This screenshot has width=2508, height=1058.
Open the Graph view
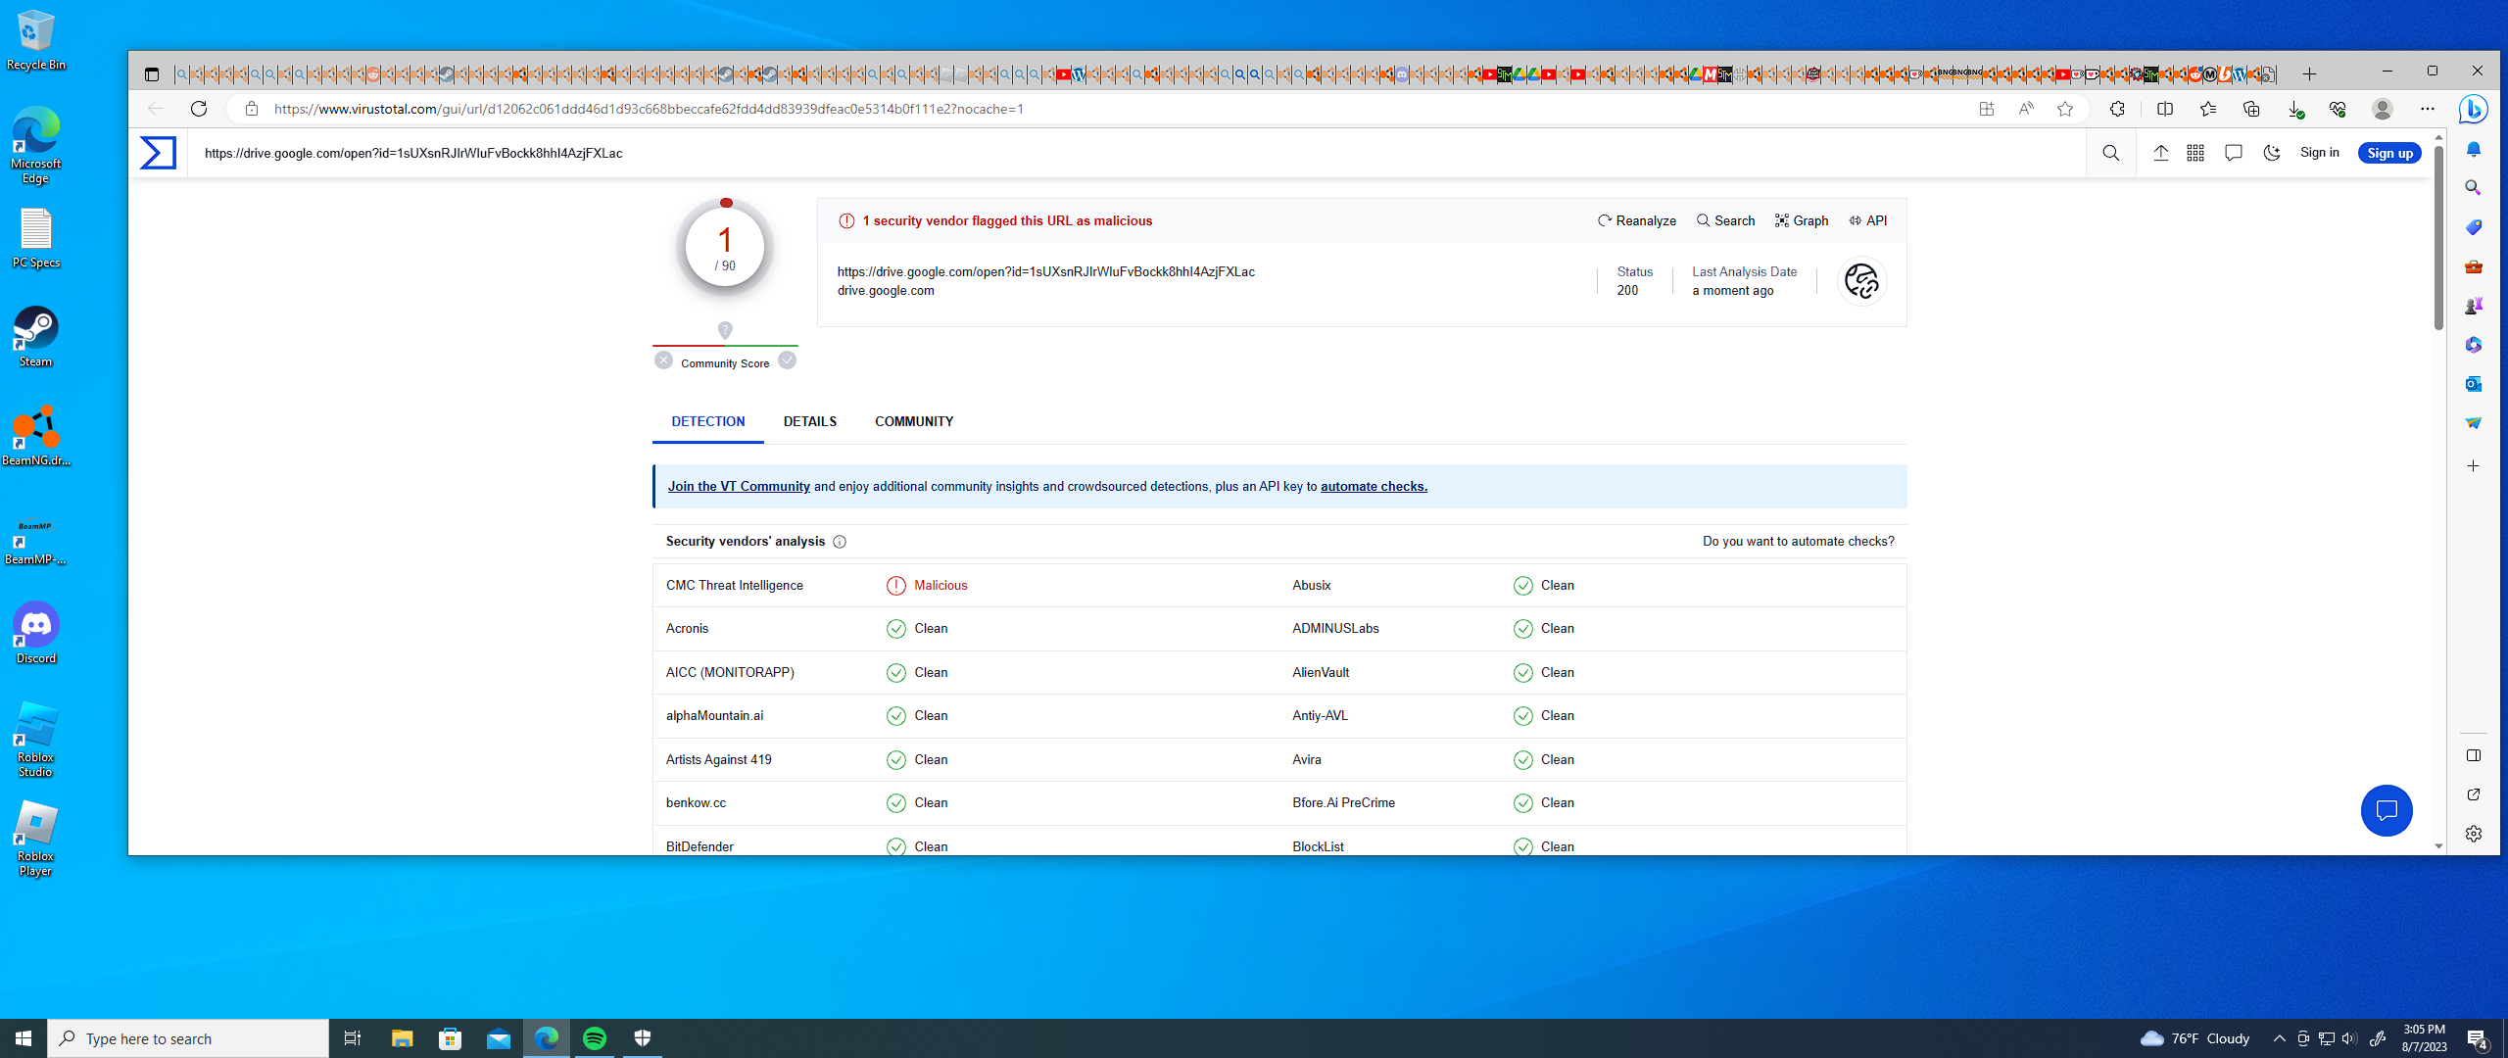tap(1802, 220)
